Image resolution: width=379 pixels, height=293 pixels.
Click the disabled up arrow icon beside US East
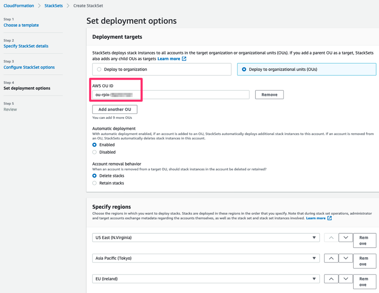[x=331, y=237]
